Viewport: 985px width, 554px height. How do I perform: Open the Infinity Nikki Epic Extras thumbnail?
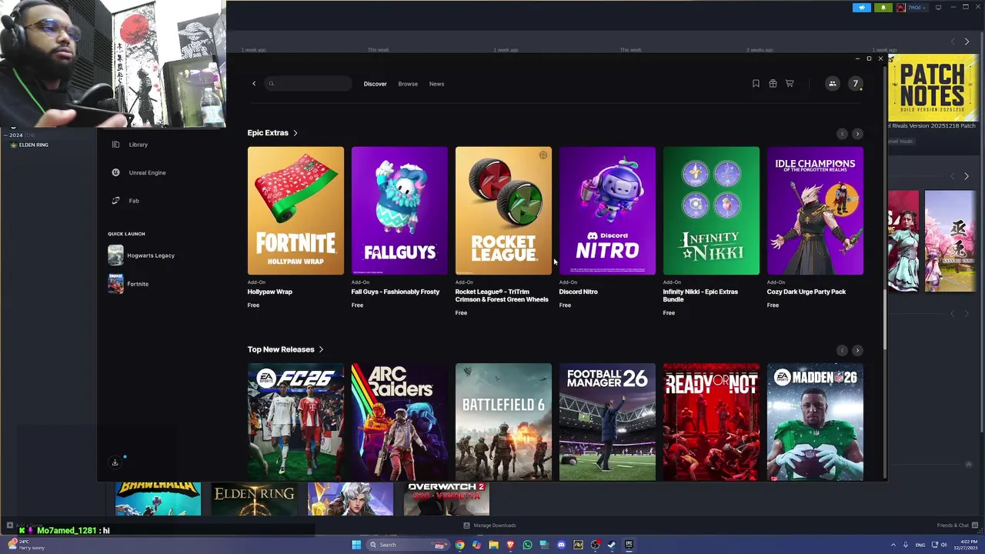[x=711, y=211]
